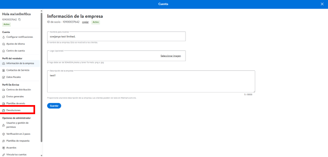
Task: Click the home icon beside Centro de cuenta
Action: click(x=3, y=51)
